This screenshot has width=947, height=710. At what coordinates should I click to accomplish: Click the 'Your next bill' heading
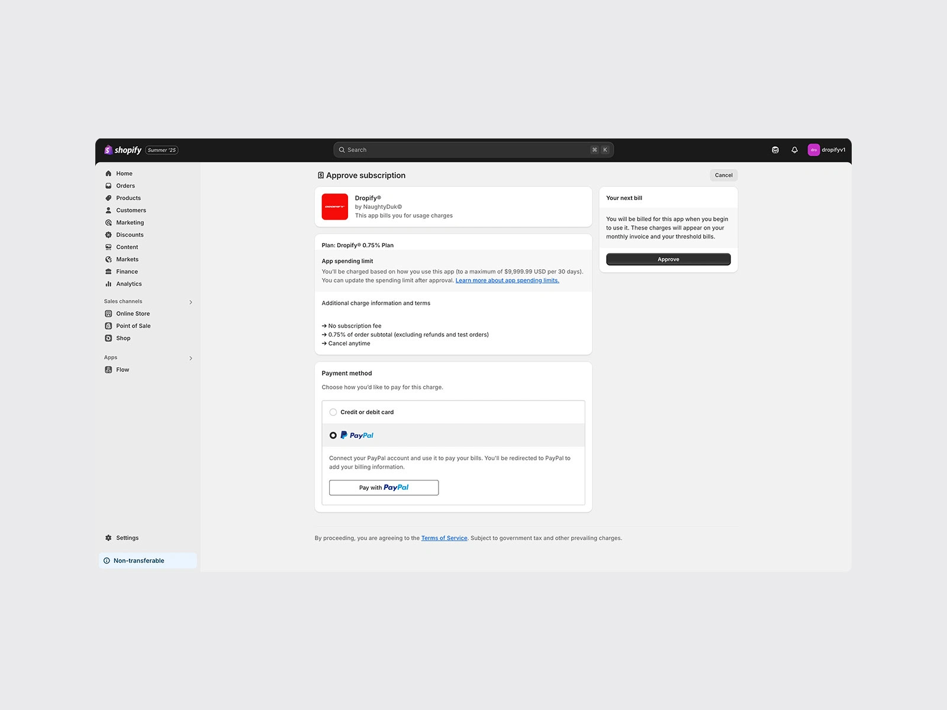[624, 198]
